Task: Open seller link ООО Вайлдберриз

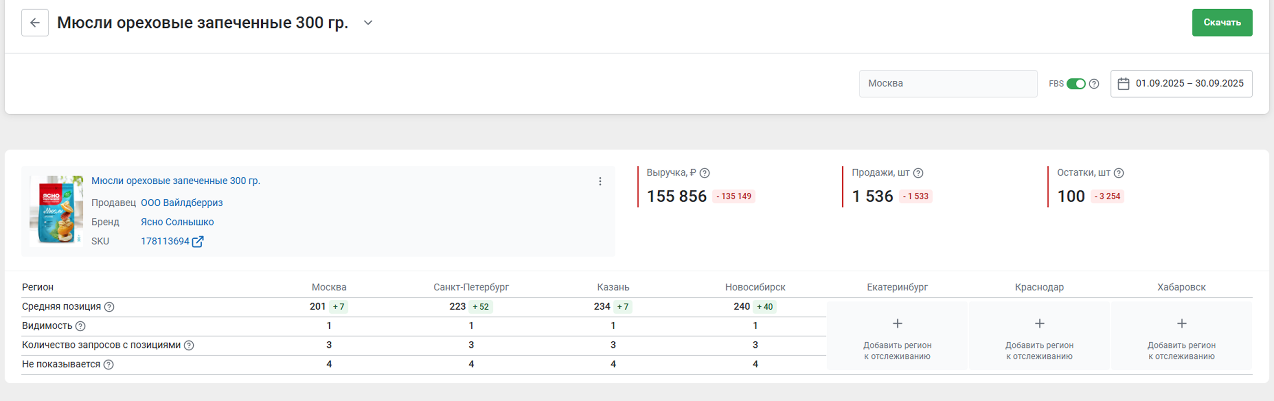Action: tap(182, 203)
